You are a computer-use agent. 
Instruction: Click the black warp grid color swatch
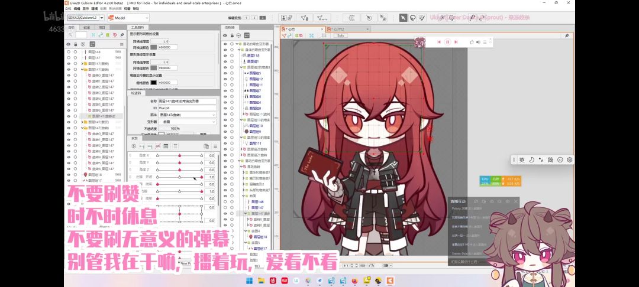(x=153, y=82)
